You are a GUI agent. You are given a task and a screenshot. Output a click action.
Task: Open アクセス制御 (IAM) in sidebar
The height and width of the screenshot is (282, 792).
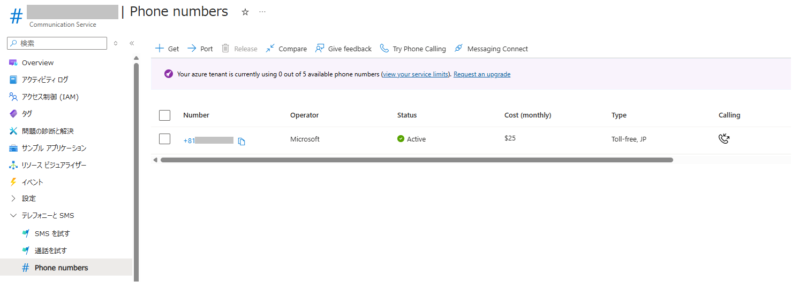coord(50,97)
